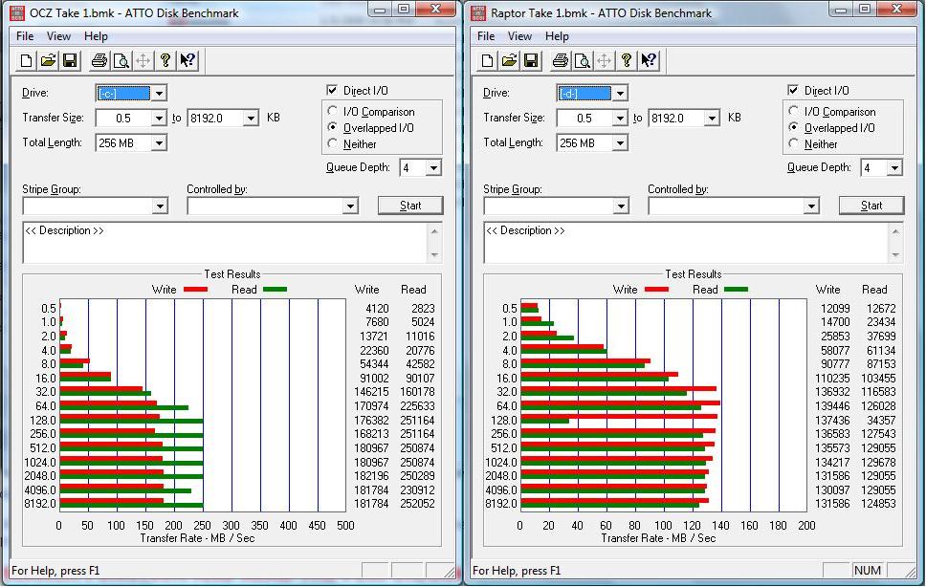Open Help menu in Raptor window
The width and height of the screenshot is (926, 587).
[x=557, y=36]
